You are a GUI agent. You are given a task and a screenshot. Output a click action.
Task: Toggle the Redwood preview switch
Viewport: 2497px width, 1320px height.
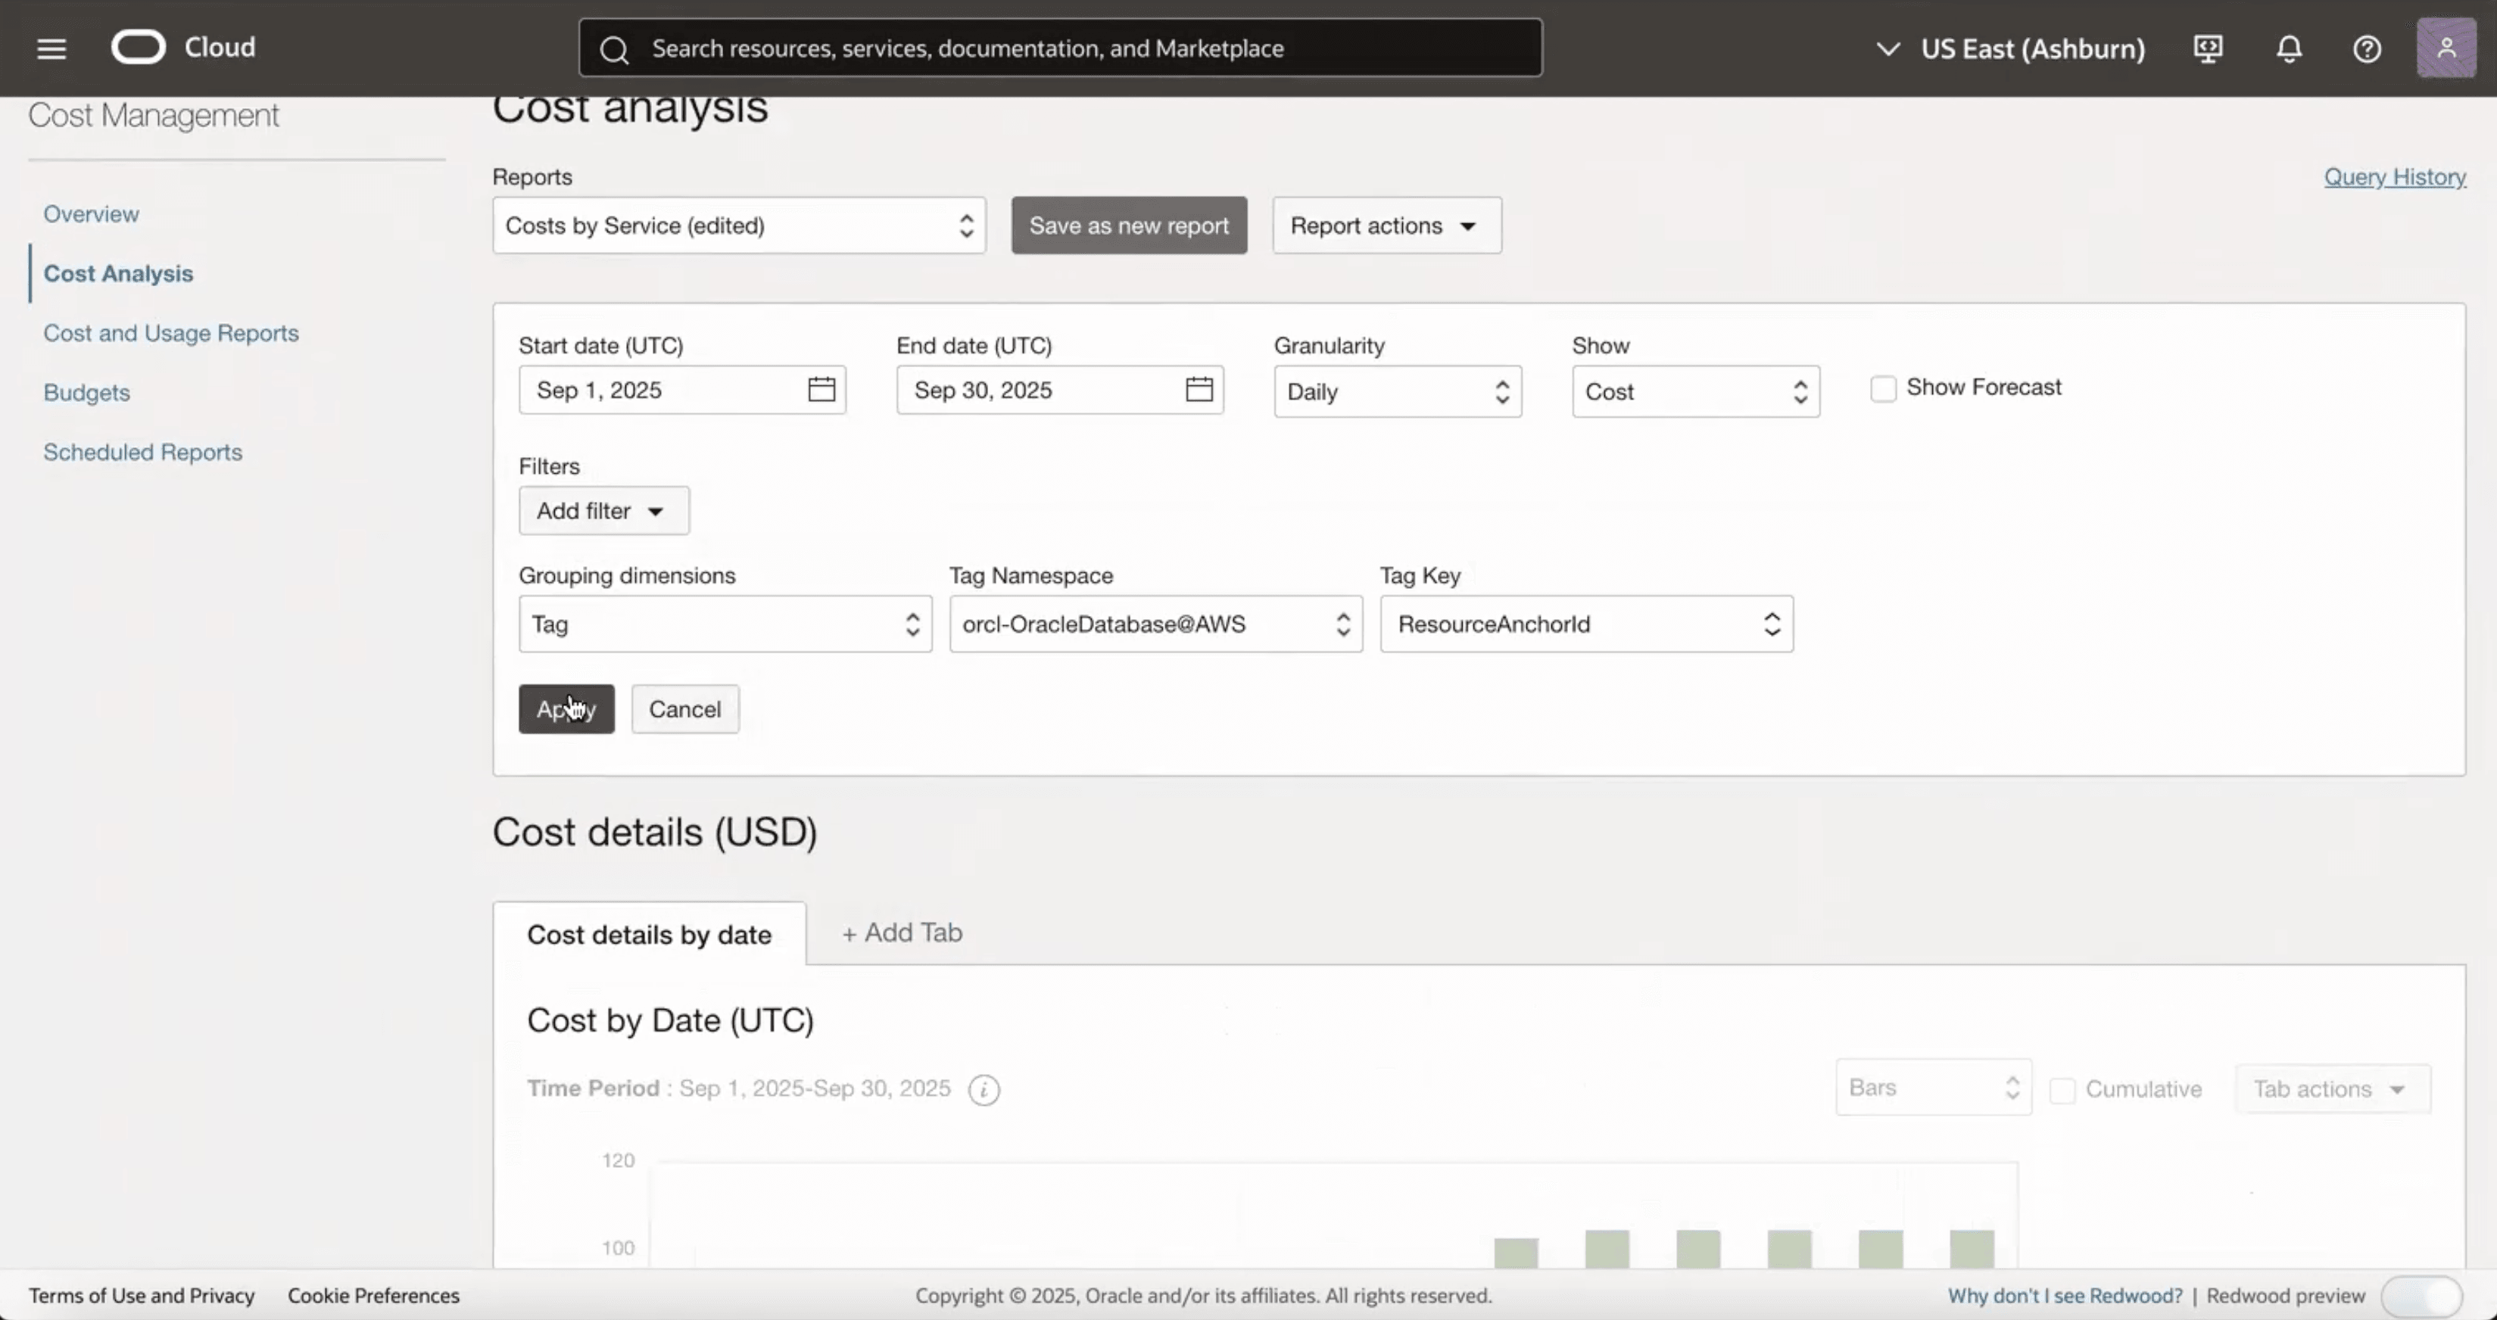pyautogui.click(x=2421, y=1296)
